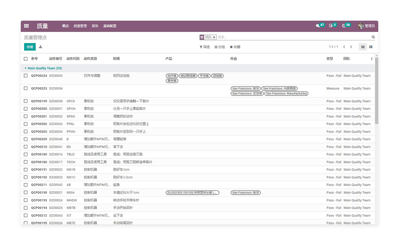Open the 收藏 favorites button
Screen dimensions: 399x245
point(235,47)
